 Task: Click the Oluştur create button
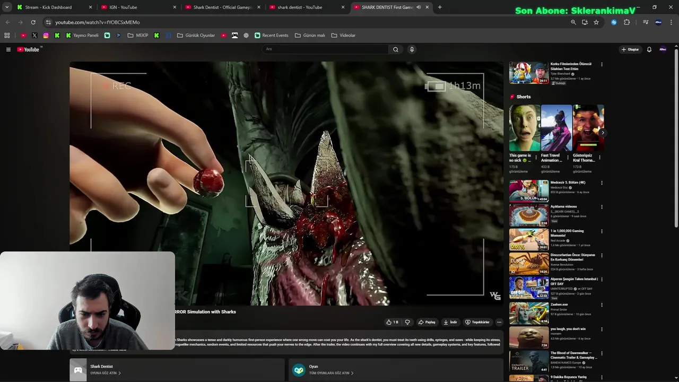click(630, 49)
